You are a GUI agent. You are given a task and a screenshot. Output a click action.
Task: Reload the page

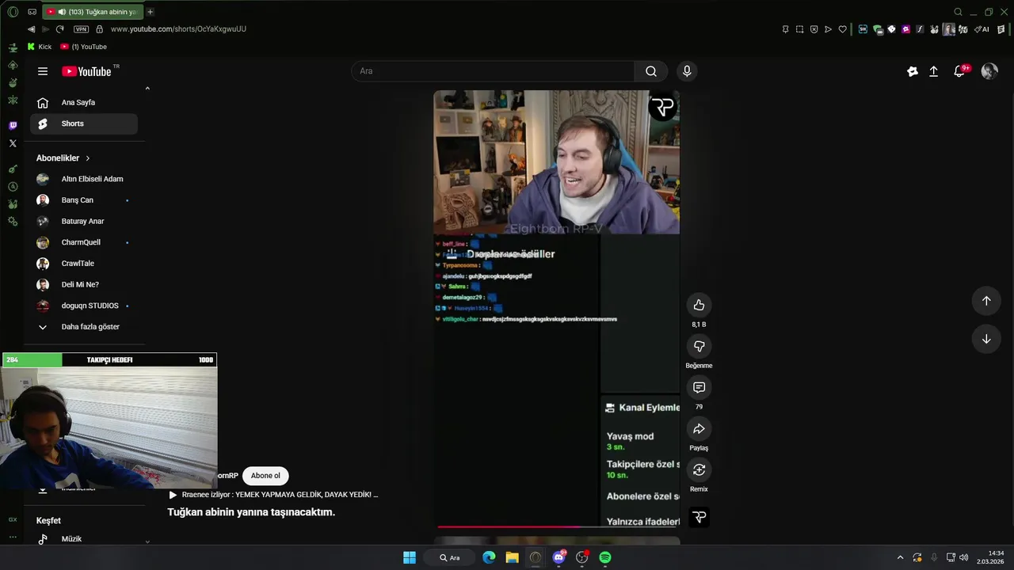click(x=59, y=29)
